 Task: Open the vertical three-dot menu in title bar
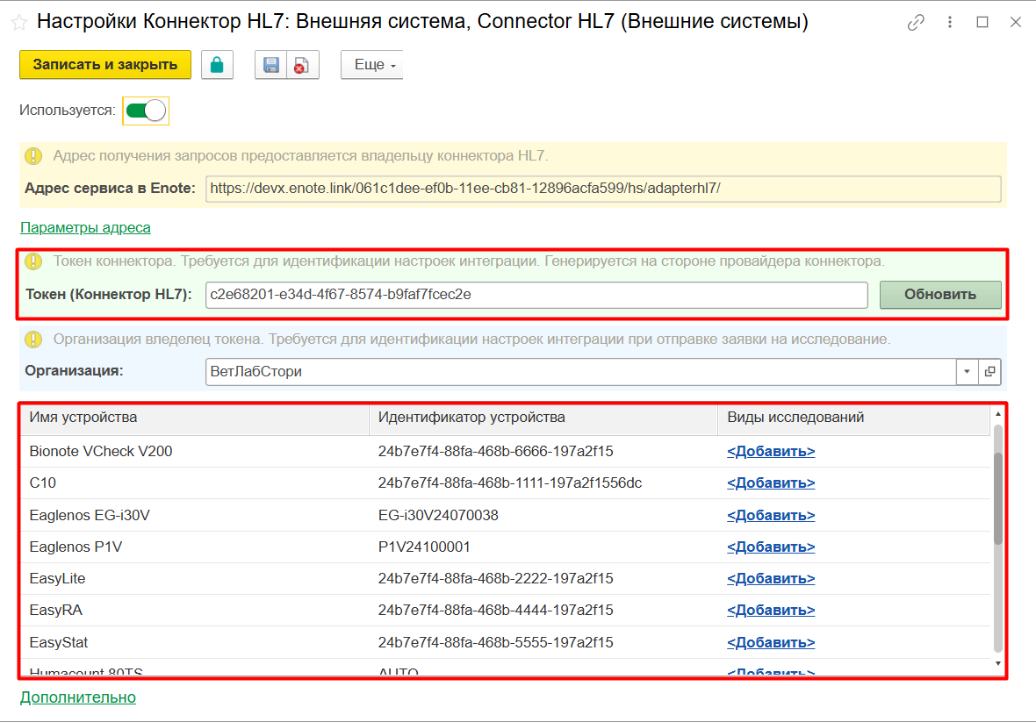point(950,22)
